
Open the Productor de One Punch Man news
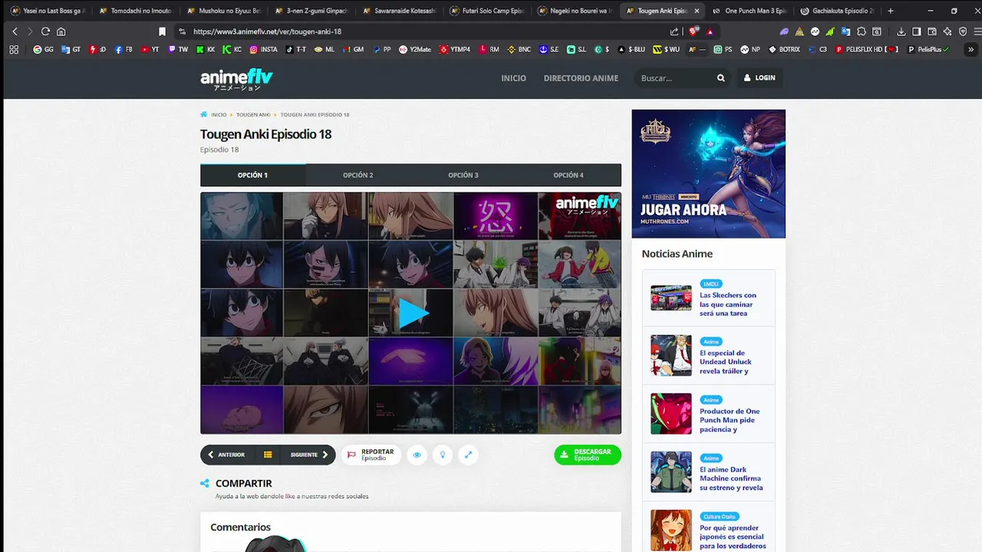730,420
